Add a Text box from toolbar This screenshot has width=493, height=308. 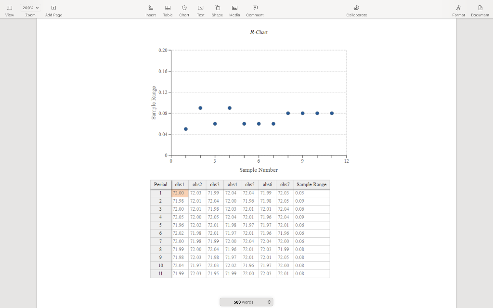[201, 8]
